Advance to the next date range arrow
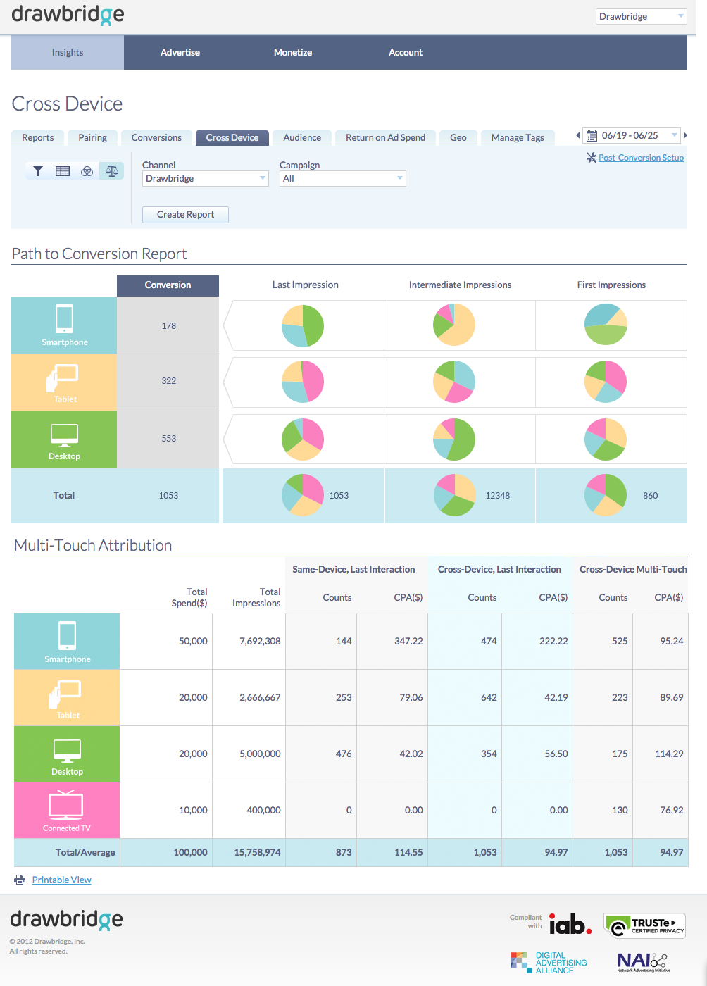The width and height of the screenshot is (707, 986). [685, 135]
